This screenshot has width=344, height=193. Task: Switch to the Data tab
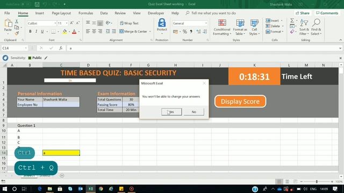click(x=104, y=13)
